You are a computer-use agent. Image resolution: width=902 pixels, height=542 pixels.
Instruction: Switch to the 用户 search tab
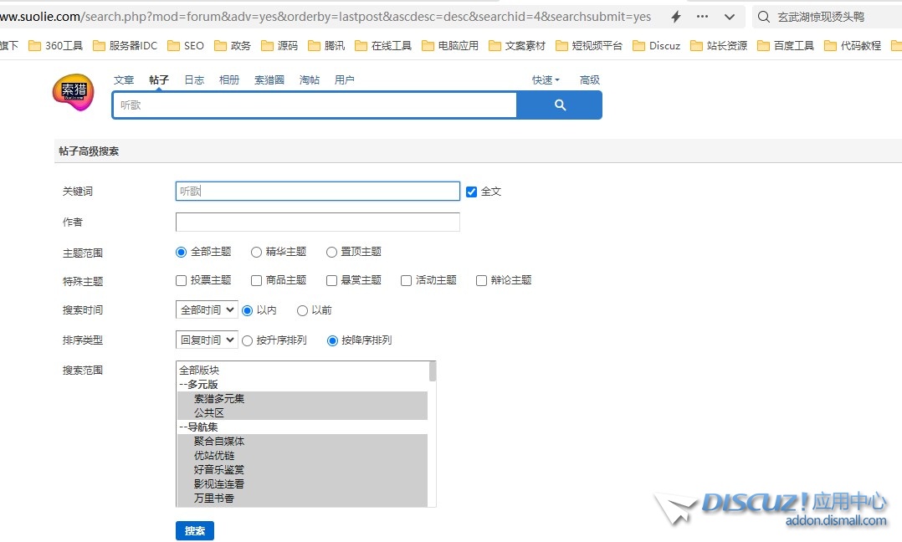[x=344, y=80]
